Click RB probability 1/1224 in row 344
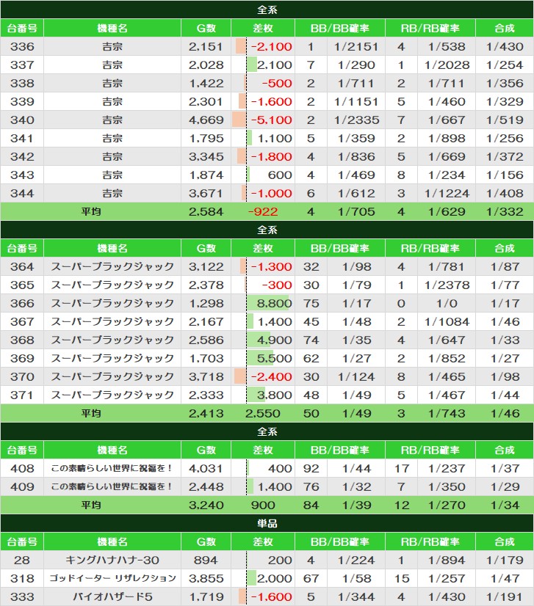The image size is (534, 606). tap(446, 193)
